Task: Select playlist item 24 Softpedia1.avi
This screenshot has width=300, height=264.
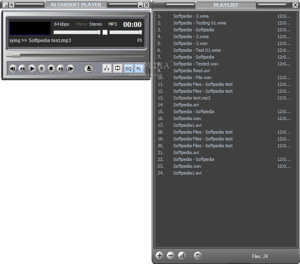Action: pos(226,173)
